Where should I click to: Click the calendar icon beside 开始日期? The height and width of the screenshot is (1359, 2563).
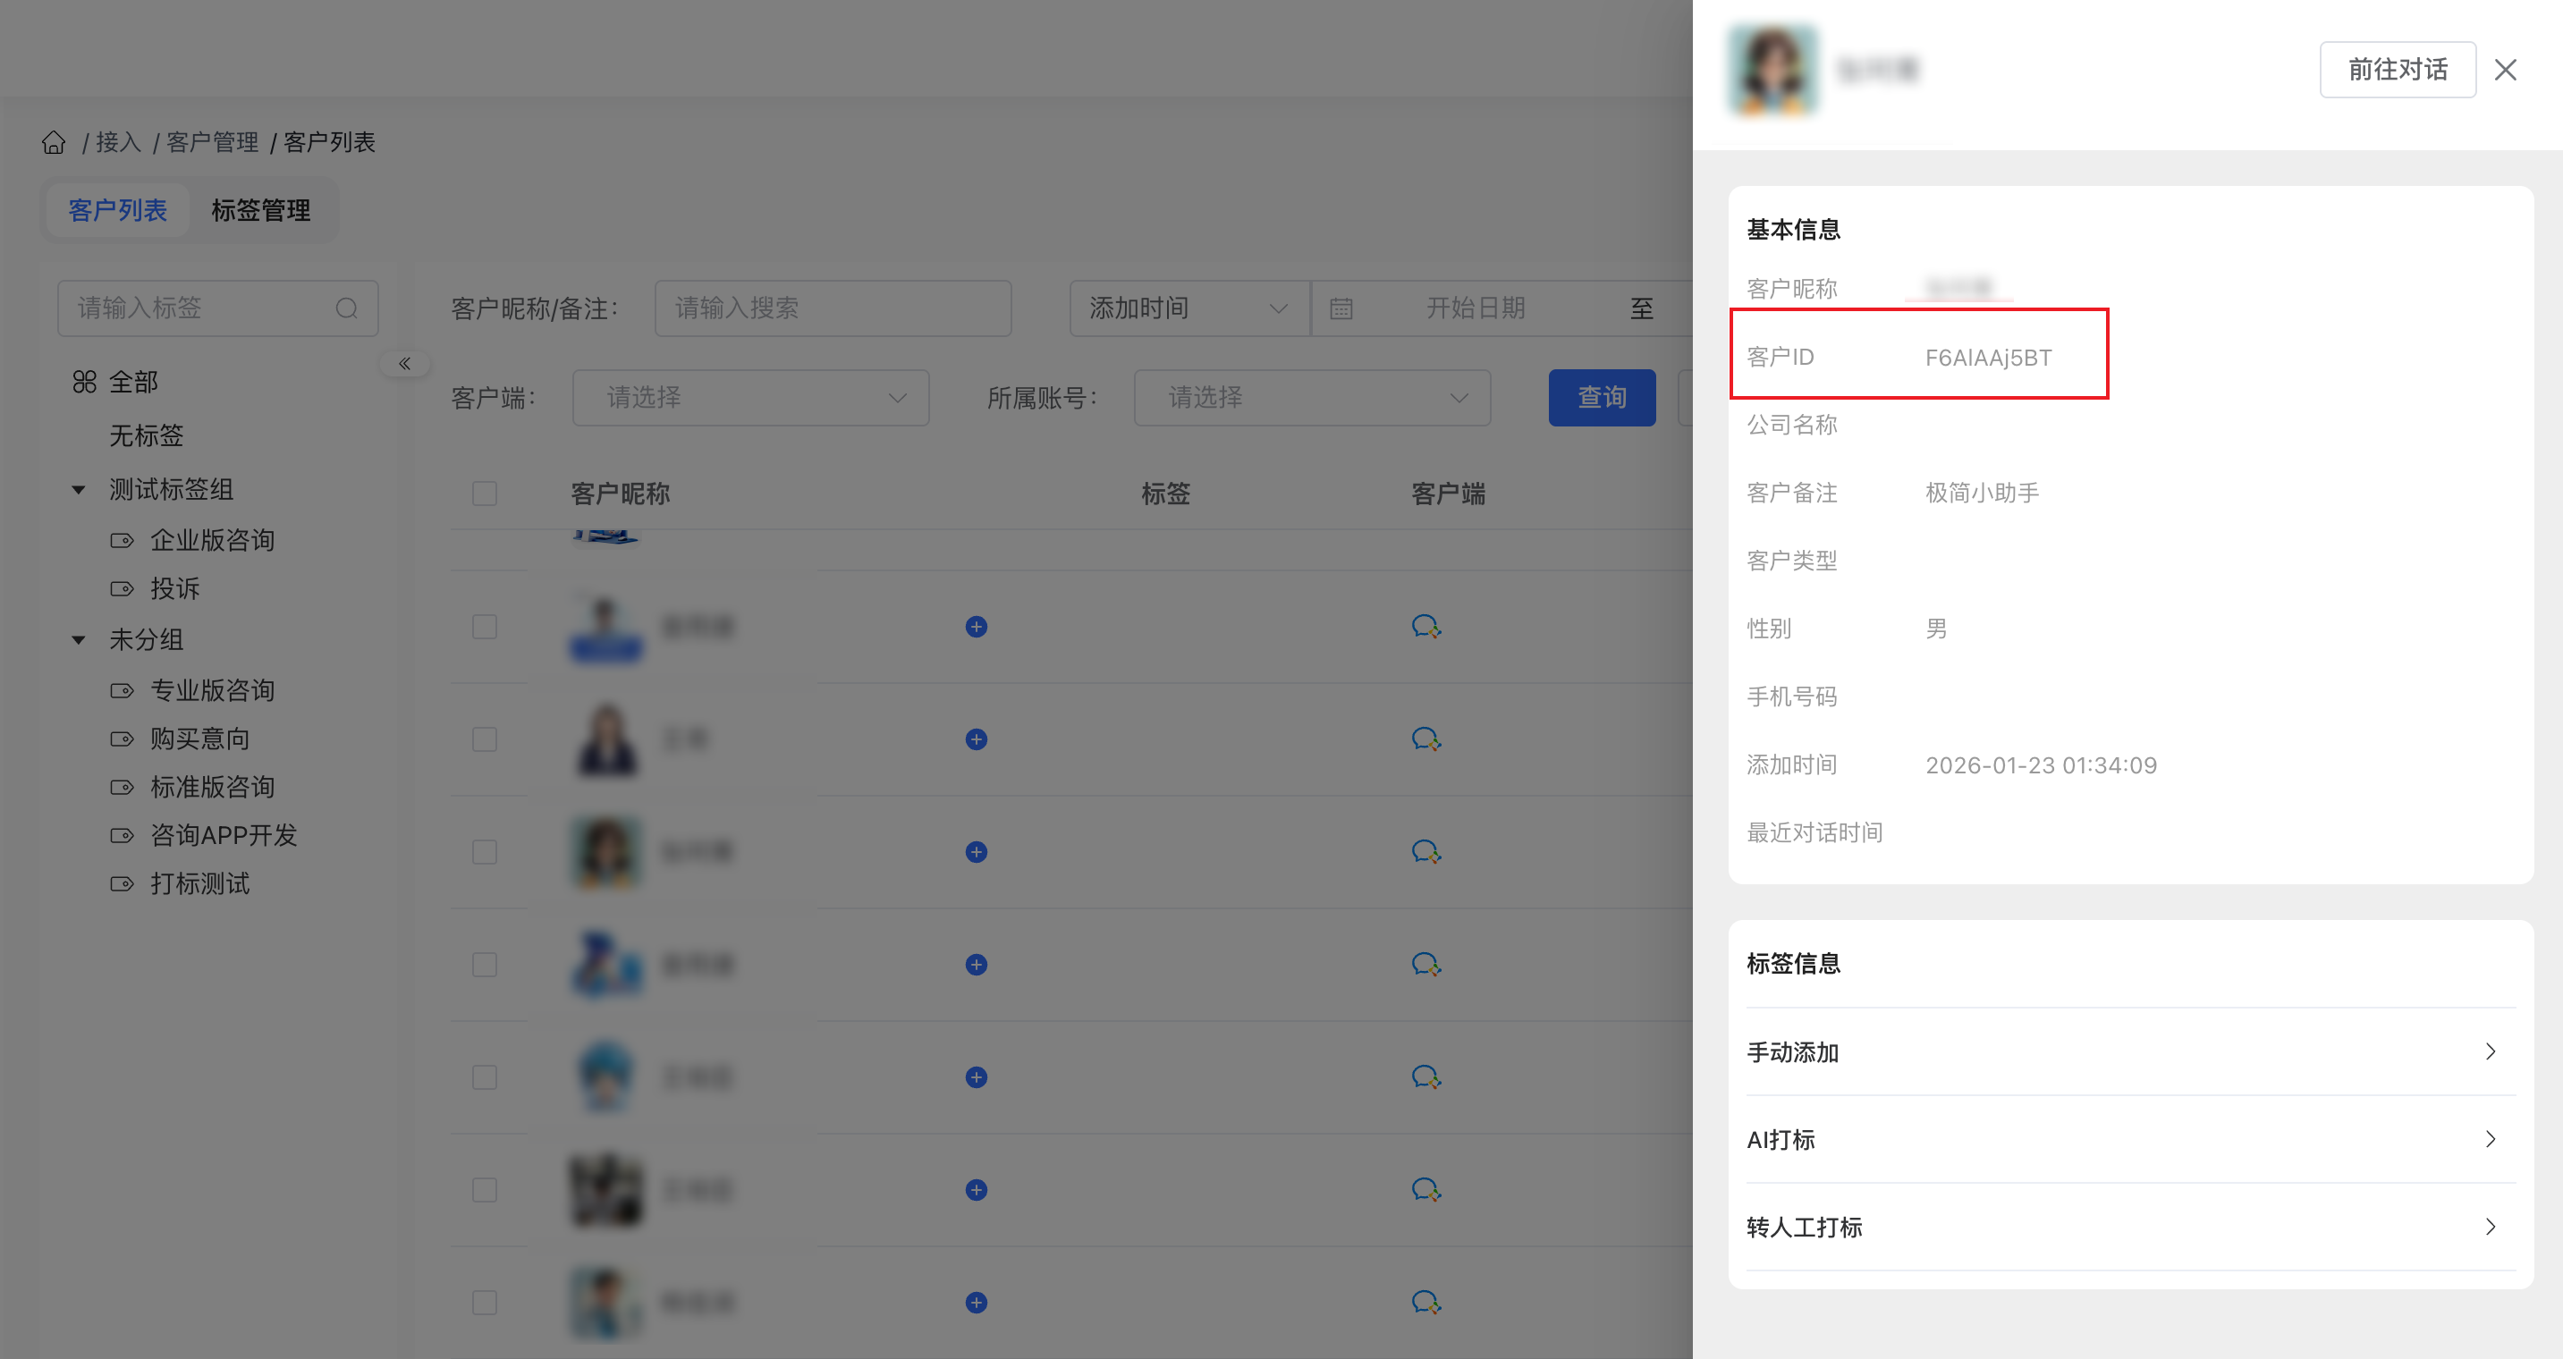[x=1341, y=308]
